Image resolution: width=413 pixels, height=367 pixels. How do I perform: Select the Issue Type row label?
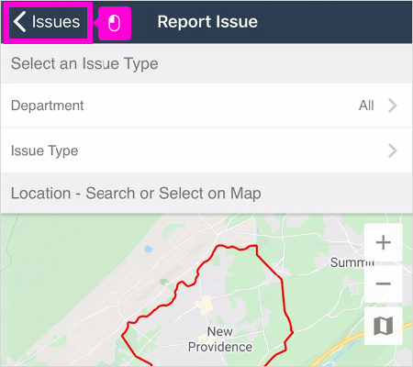(45, 150)
